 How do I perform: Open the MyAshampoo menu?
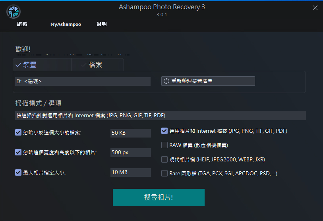[66, 24]
